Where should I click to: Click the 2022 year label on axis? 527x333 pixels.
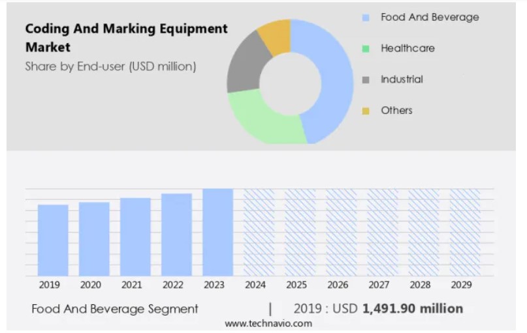[x=172, y=285]
